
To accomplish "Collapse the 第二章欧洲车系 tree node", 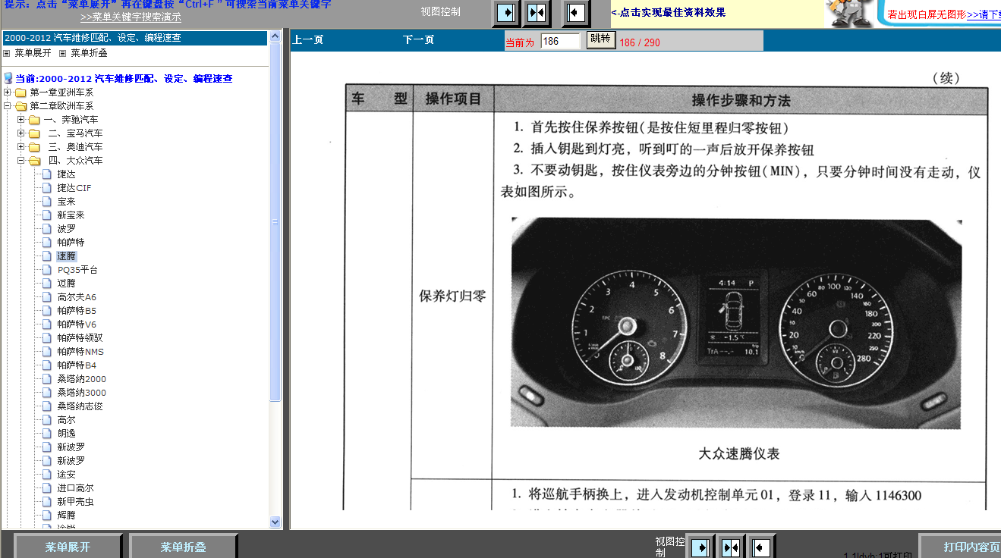I will [x=8, y=106].
